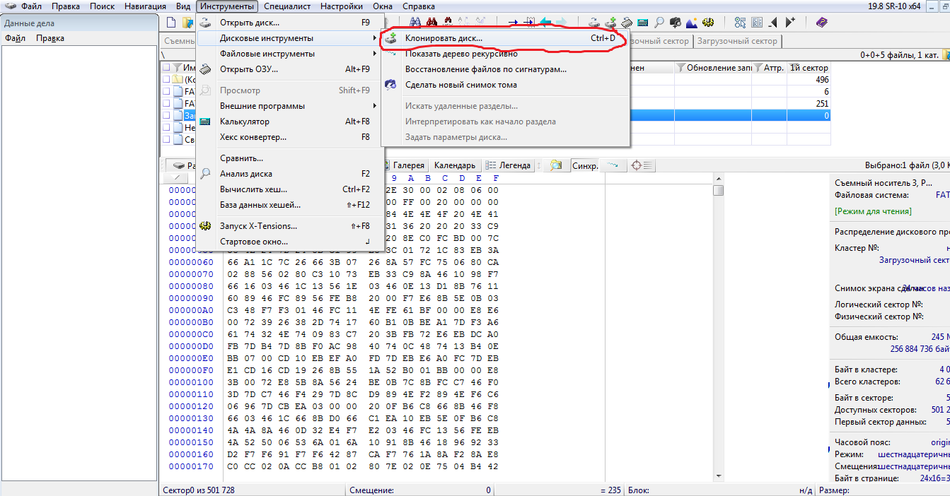
Task: Open the 'Специалист' menu in menu bar
Action: coord(287,6)
